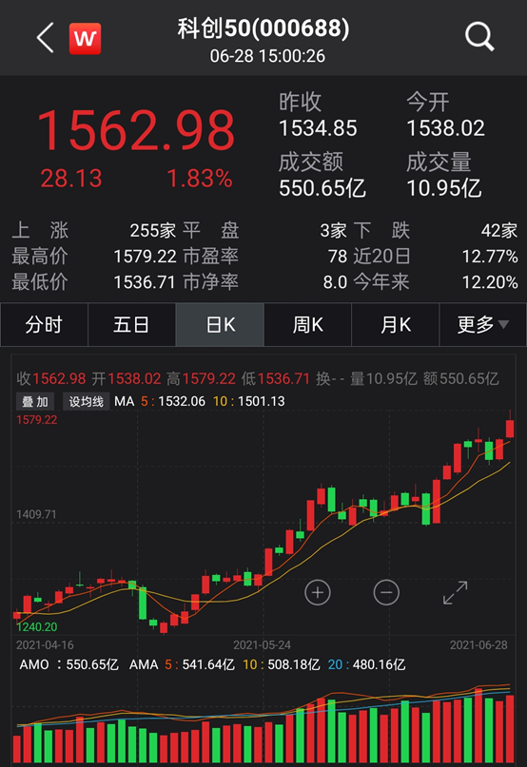Tap the 1562.98 current price
The width and height of the screenshot is (527, 767).
(136, 129)
